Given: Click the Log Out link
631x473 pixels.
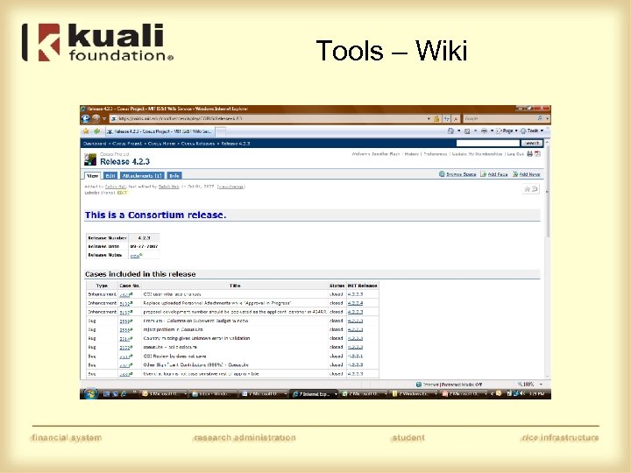Looking at the screenshot, I should pos(515,154).
